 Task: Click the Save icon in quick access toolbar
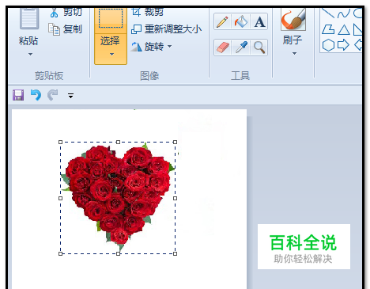pos(18,95)
